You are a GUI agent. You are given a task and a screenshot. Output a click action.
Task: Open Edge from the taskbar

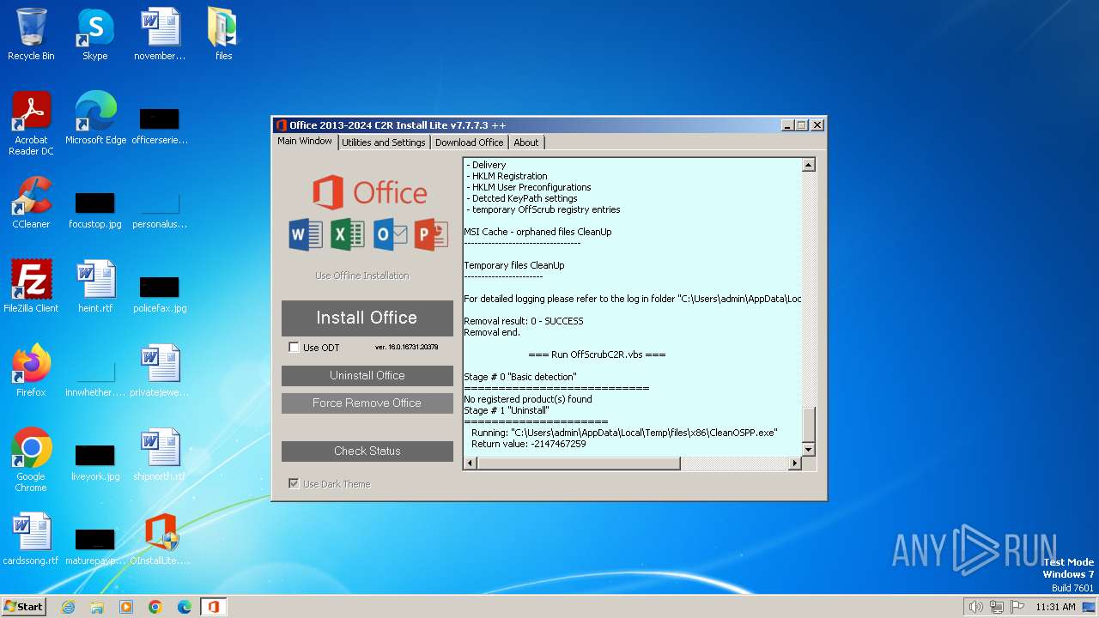(x=185, y=607)
